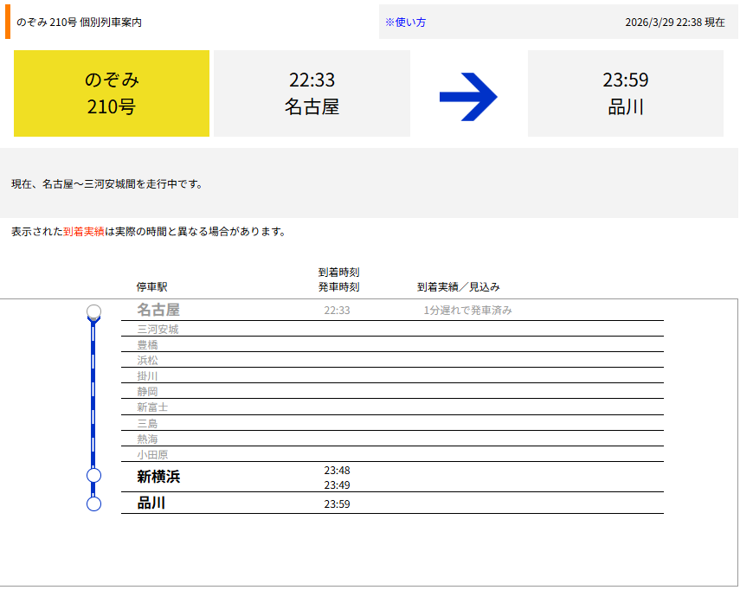Select the 浜松 station row
The width and height of the screenshot is (740, 590).
[392, 360]
